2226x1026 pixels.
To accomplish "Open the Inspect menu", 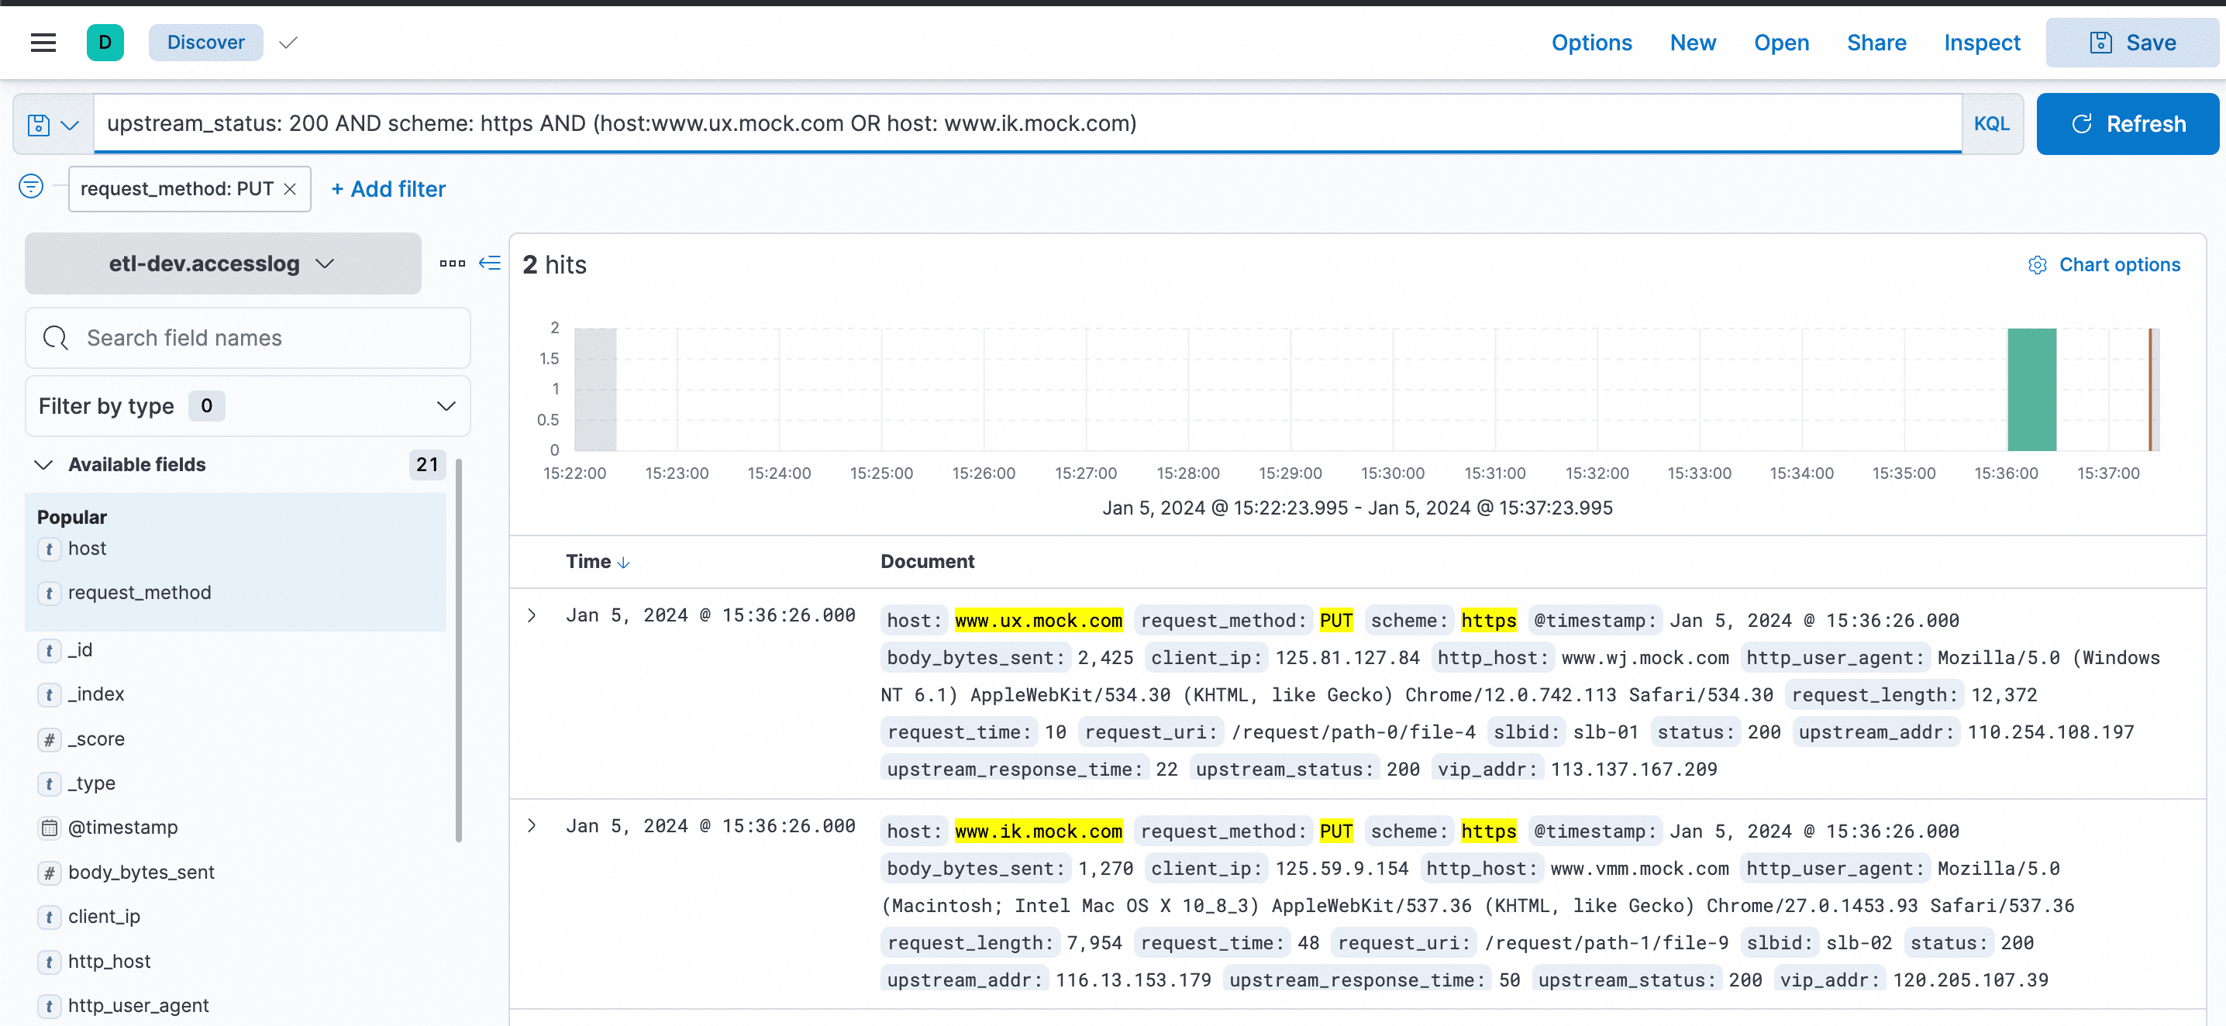I will [x=1981, y=43].
